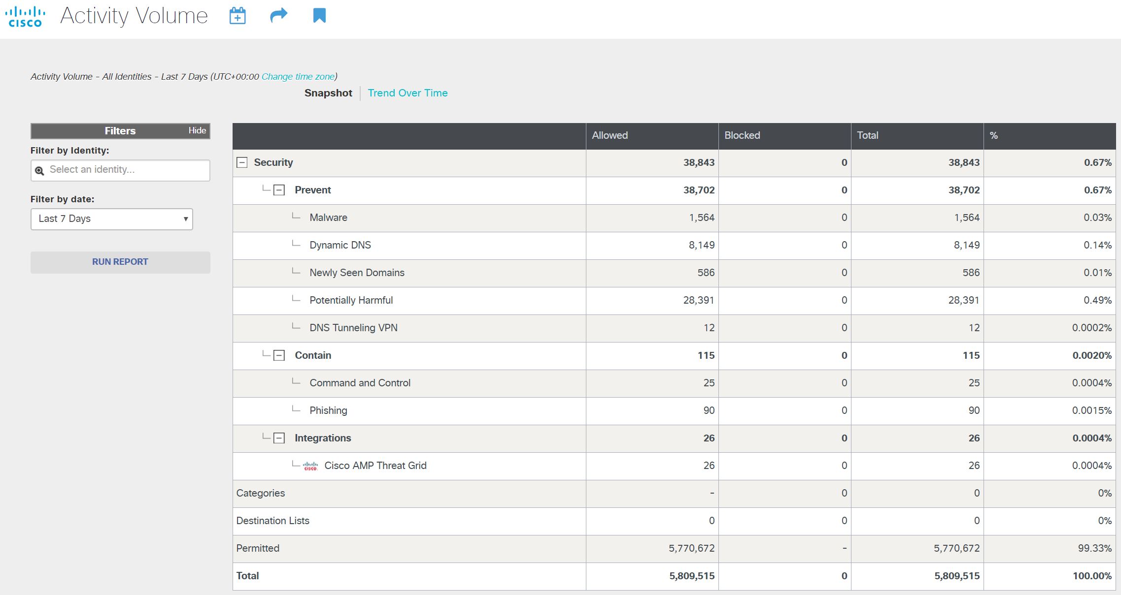Select the Potentially Harmful row
Viewport: 1121px width, 595px height.
click(351, 300)
